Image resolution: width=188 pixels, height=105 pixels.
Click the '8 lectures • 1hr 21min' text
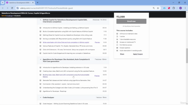coord(100,20)
